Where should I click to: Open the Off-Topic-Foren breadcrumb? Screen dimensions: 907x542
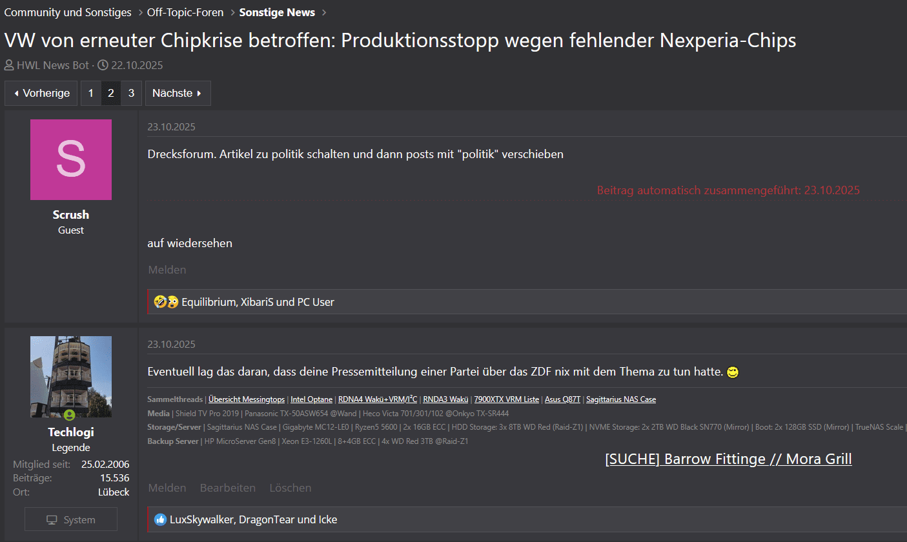click(185, 12)
